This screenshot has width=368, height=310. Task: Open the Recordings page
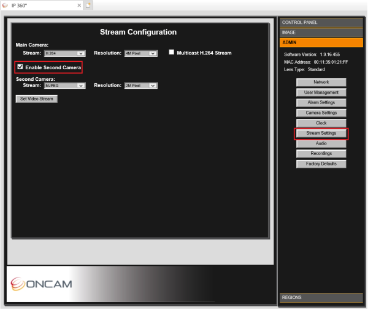(x=321, y=154)
